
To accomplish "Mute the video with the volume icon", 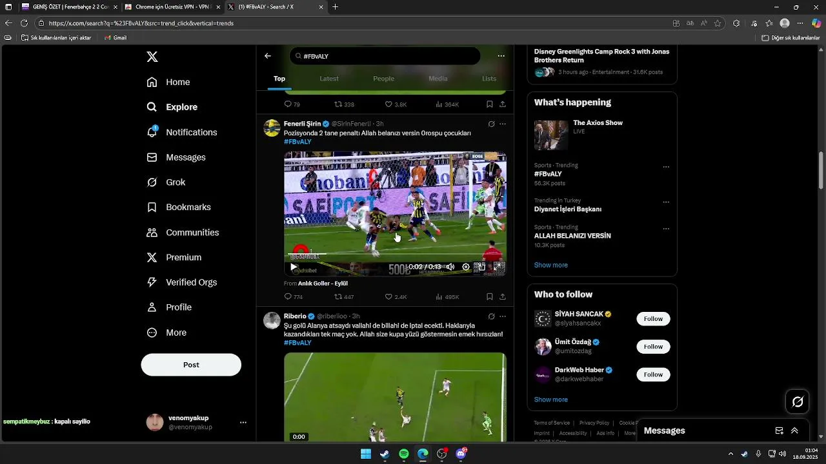I will tap(450, 267).
